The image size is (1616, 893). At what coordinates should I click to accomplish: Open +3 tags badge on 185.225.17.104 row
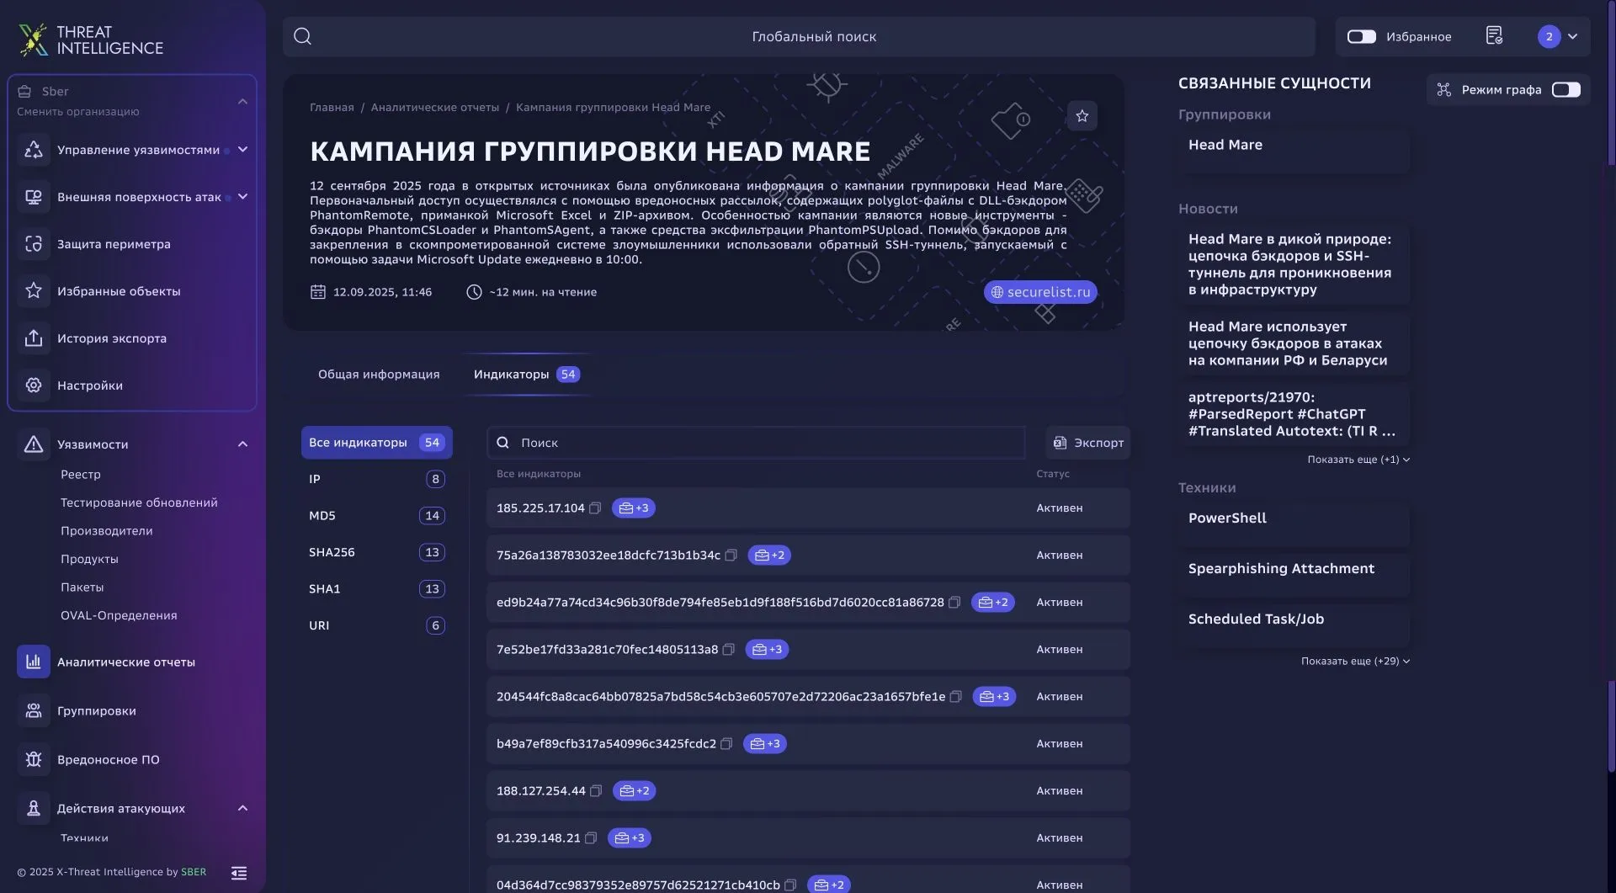coord(634,508)
